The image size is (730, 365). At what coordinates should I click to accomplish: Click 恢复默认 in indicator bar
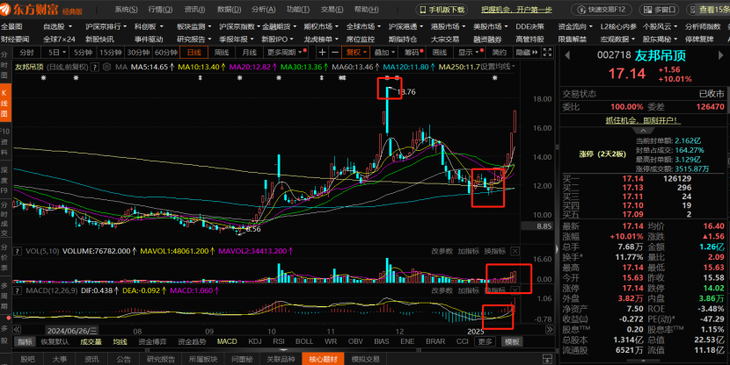[55, 342]
